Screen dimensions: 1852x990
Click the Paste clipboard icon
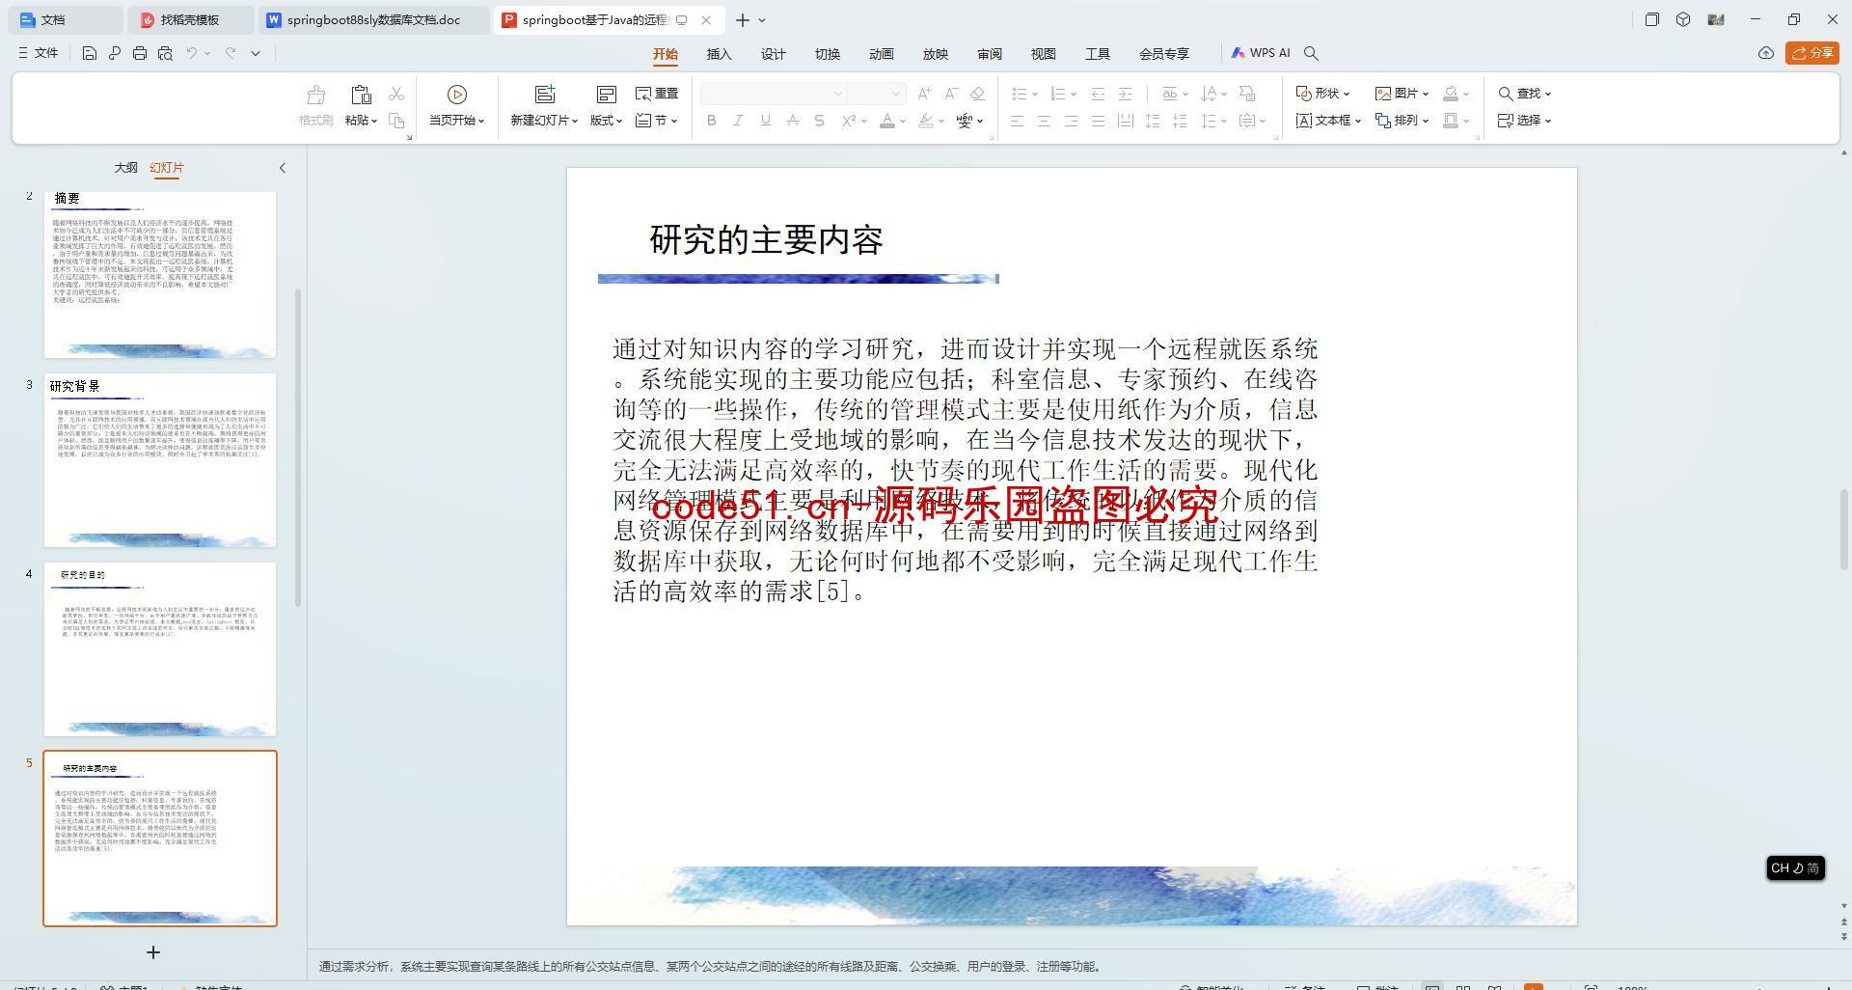coord(361,95)
